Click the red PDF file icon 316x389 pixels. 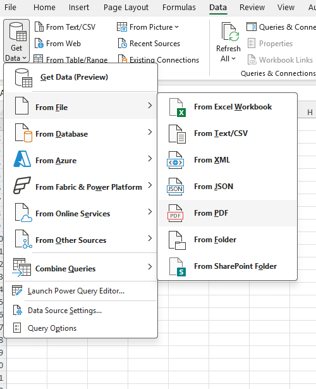click(x=176, y=213)
